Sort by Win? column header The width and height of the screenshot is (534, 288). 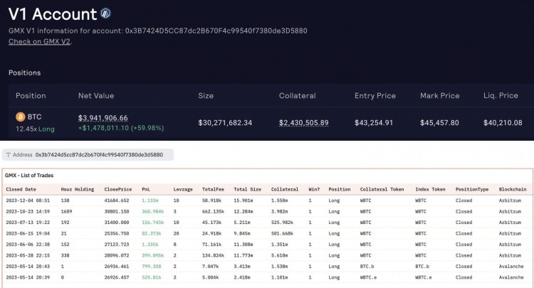click(x=314, y=189)
